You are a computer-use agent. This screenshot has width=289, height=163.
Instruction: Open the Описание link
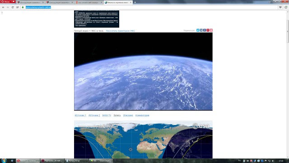point(128,115)
